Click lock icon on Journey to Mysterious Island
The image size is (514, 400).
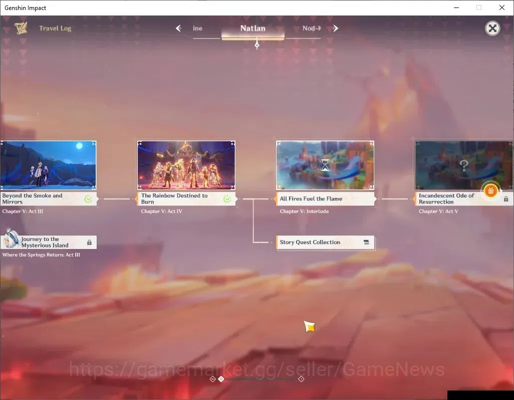89,242
